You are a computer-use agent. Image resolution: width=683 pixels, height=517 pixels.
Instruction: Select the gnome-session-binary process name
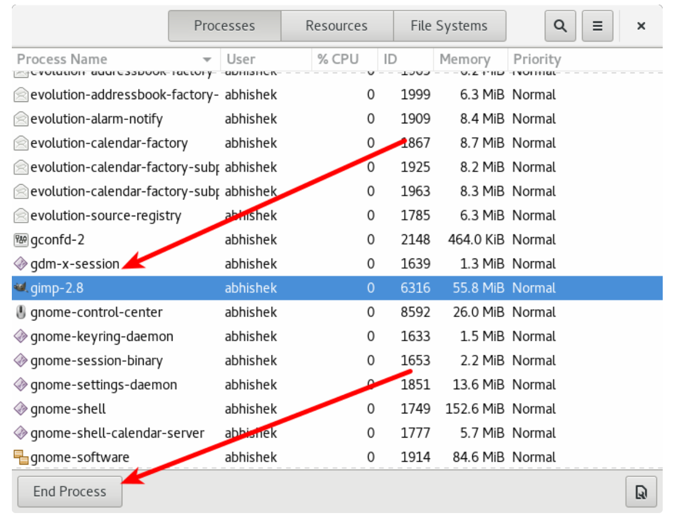coord(96,361)
